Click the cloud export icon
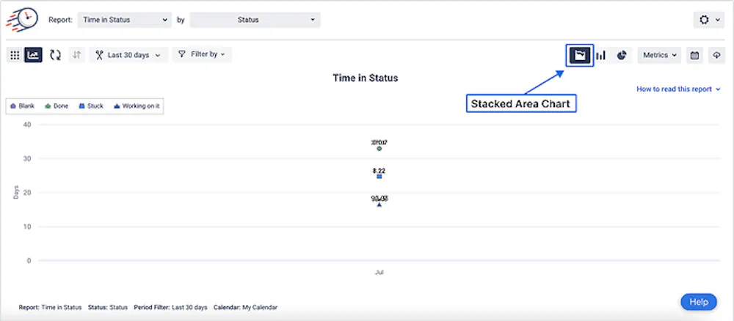 716,55
